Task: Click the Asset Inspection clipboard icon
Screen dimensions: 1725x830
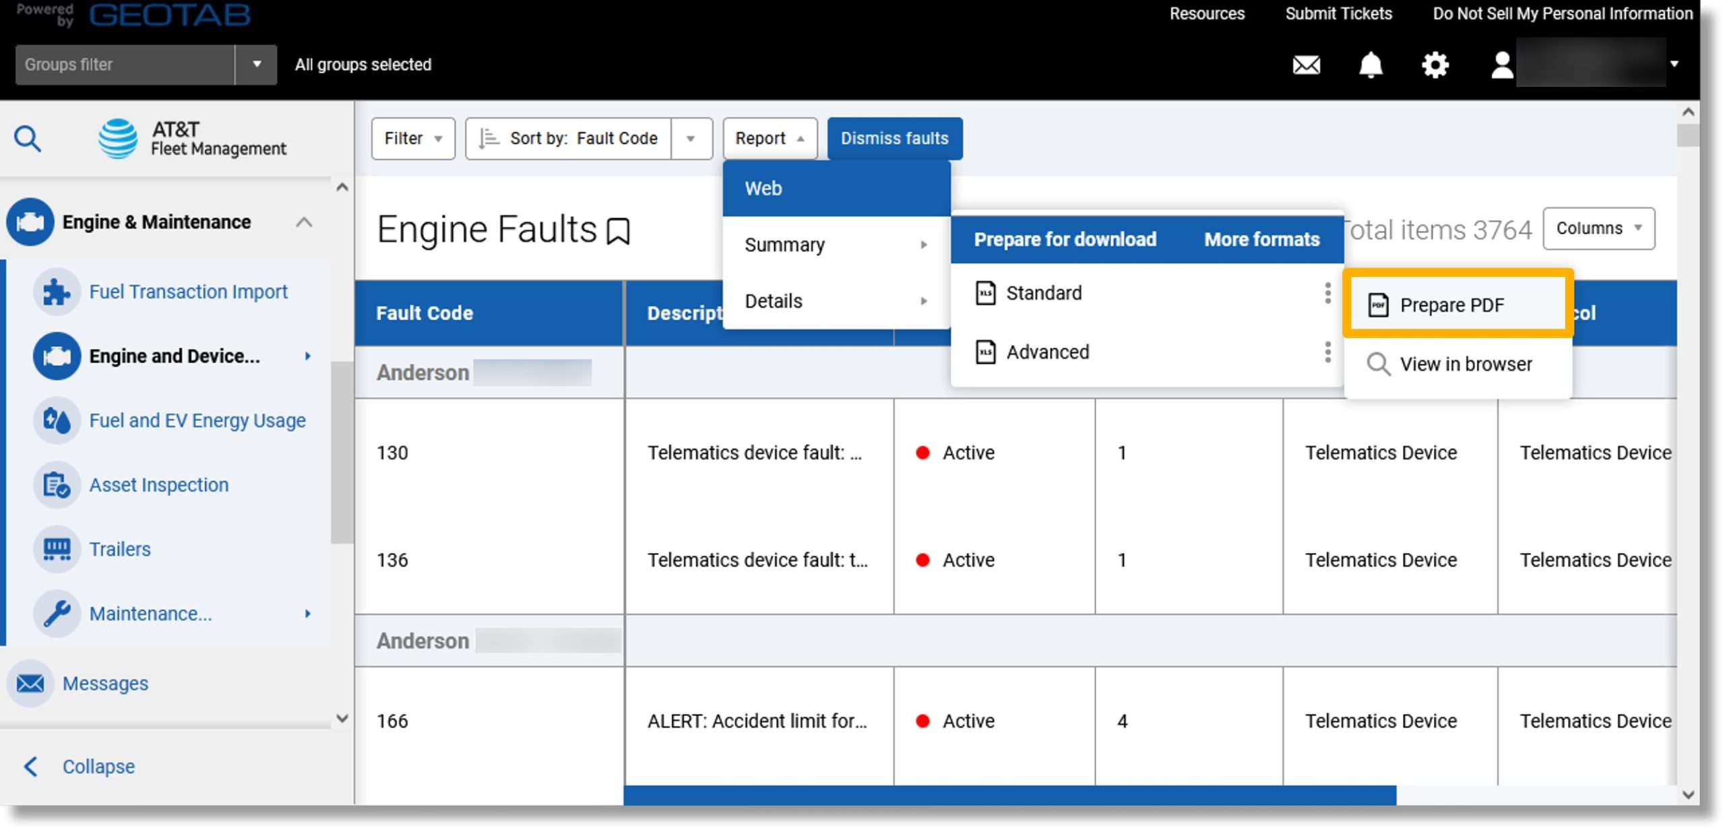Action: pyautogui.click(x=57, y=485)
